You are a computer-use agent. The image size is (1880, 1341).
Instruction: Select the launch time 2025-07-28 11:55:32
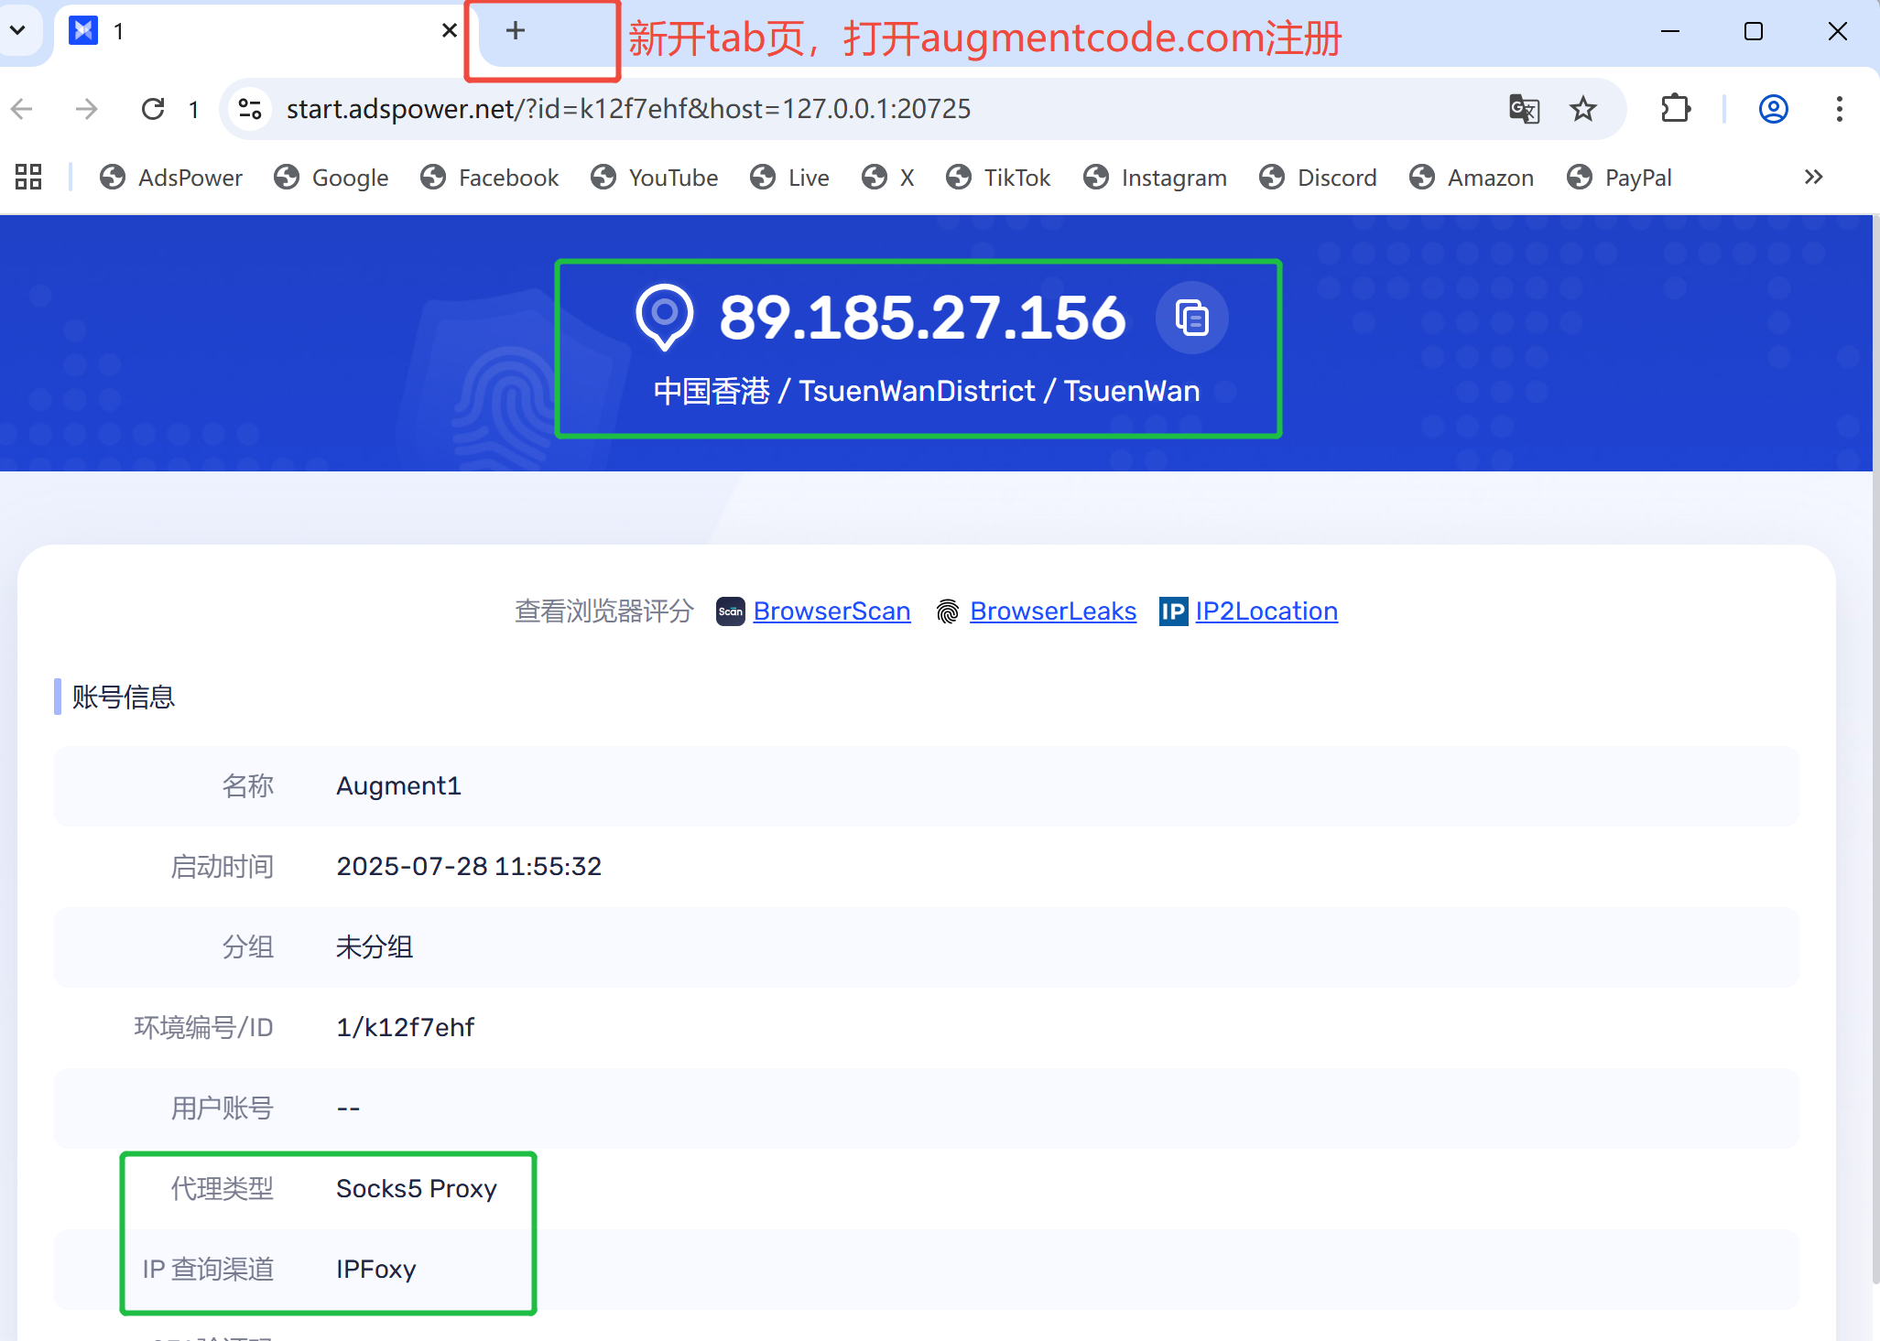coord(469,866)
